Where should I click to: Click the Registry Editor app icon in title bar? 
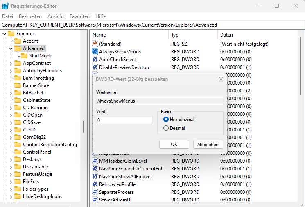coord(5,6)
